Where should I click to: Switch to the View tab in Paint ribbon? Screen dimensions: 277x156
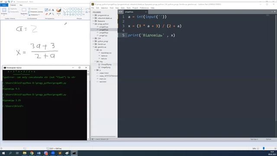pyautogui.click(x=21, y=5)
